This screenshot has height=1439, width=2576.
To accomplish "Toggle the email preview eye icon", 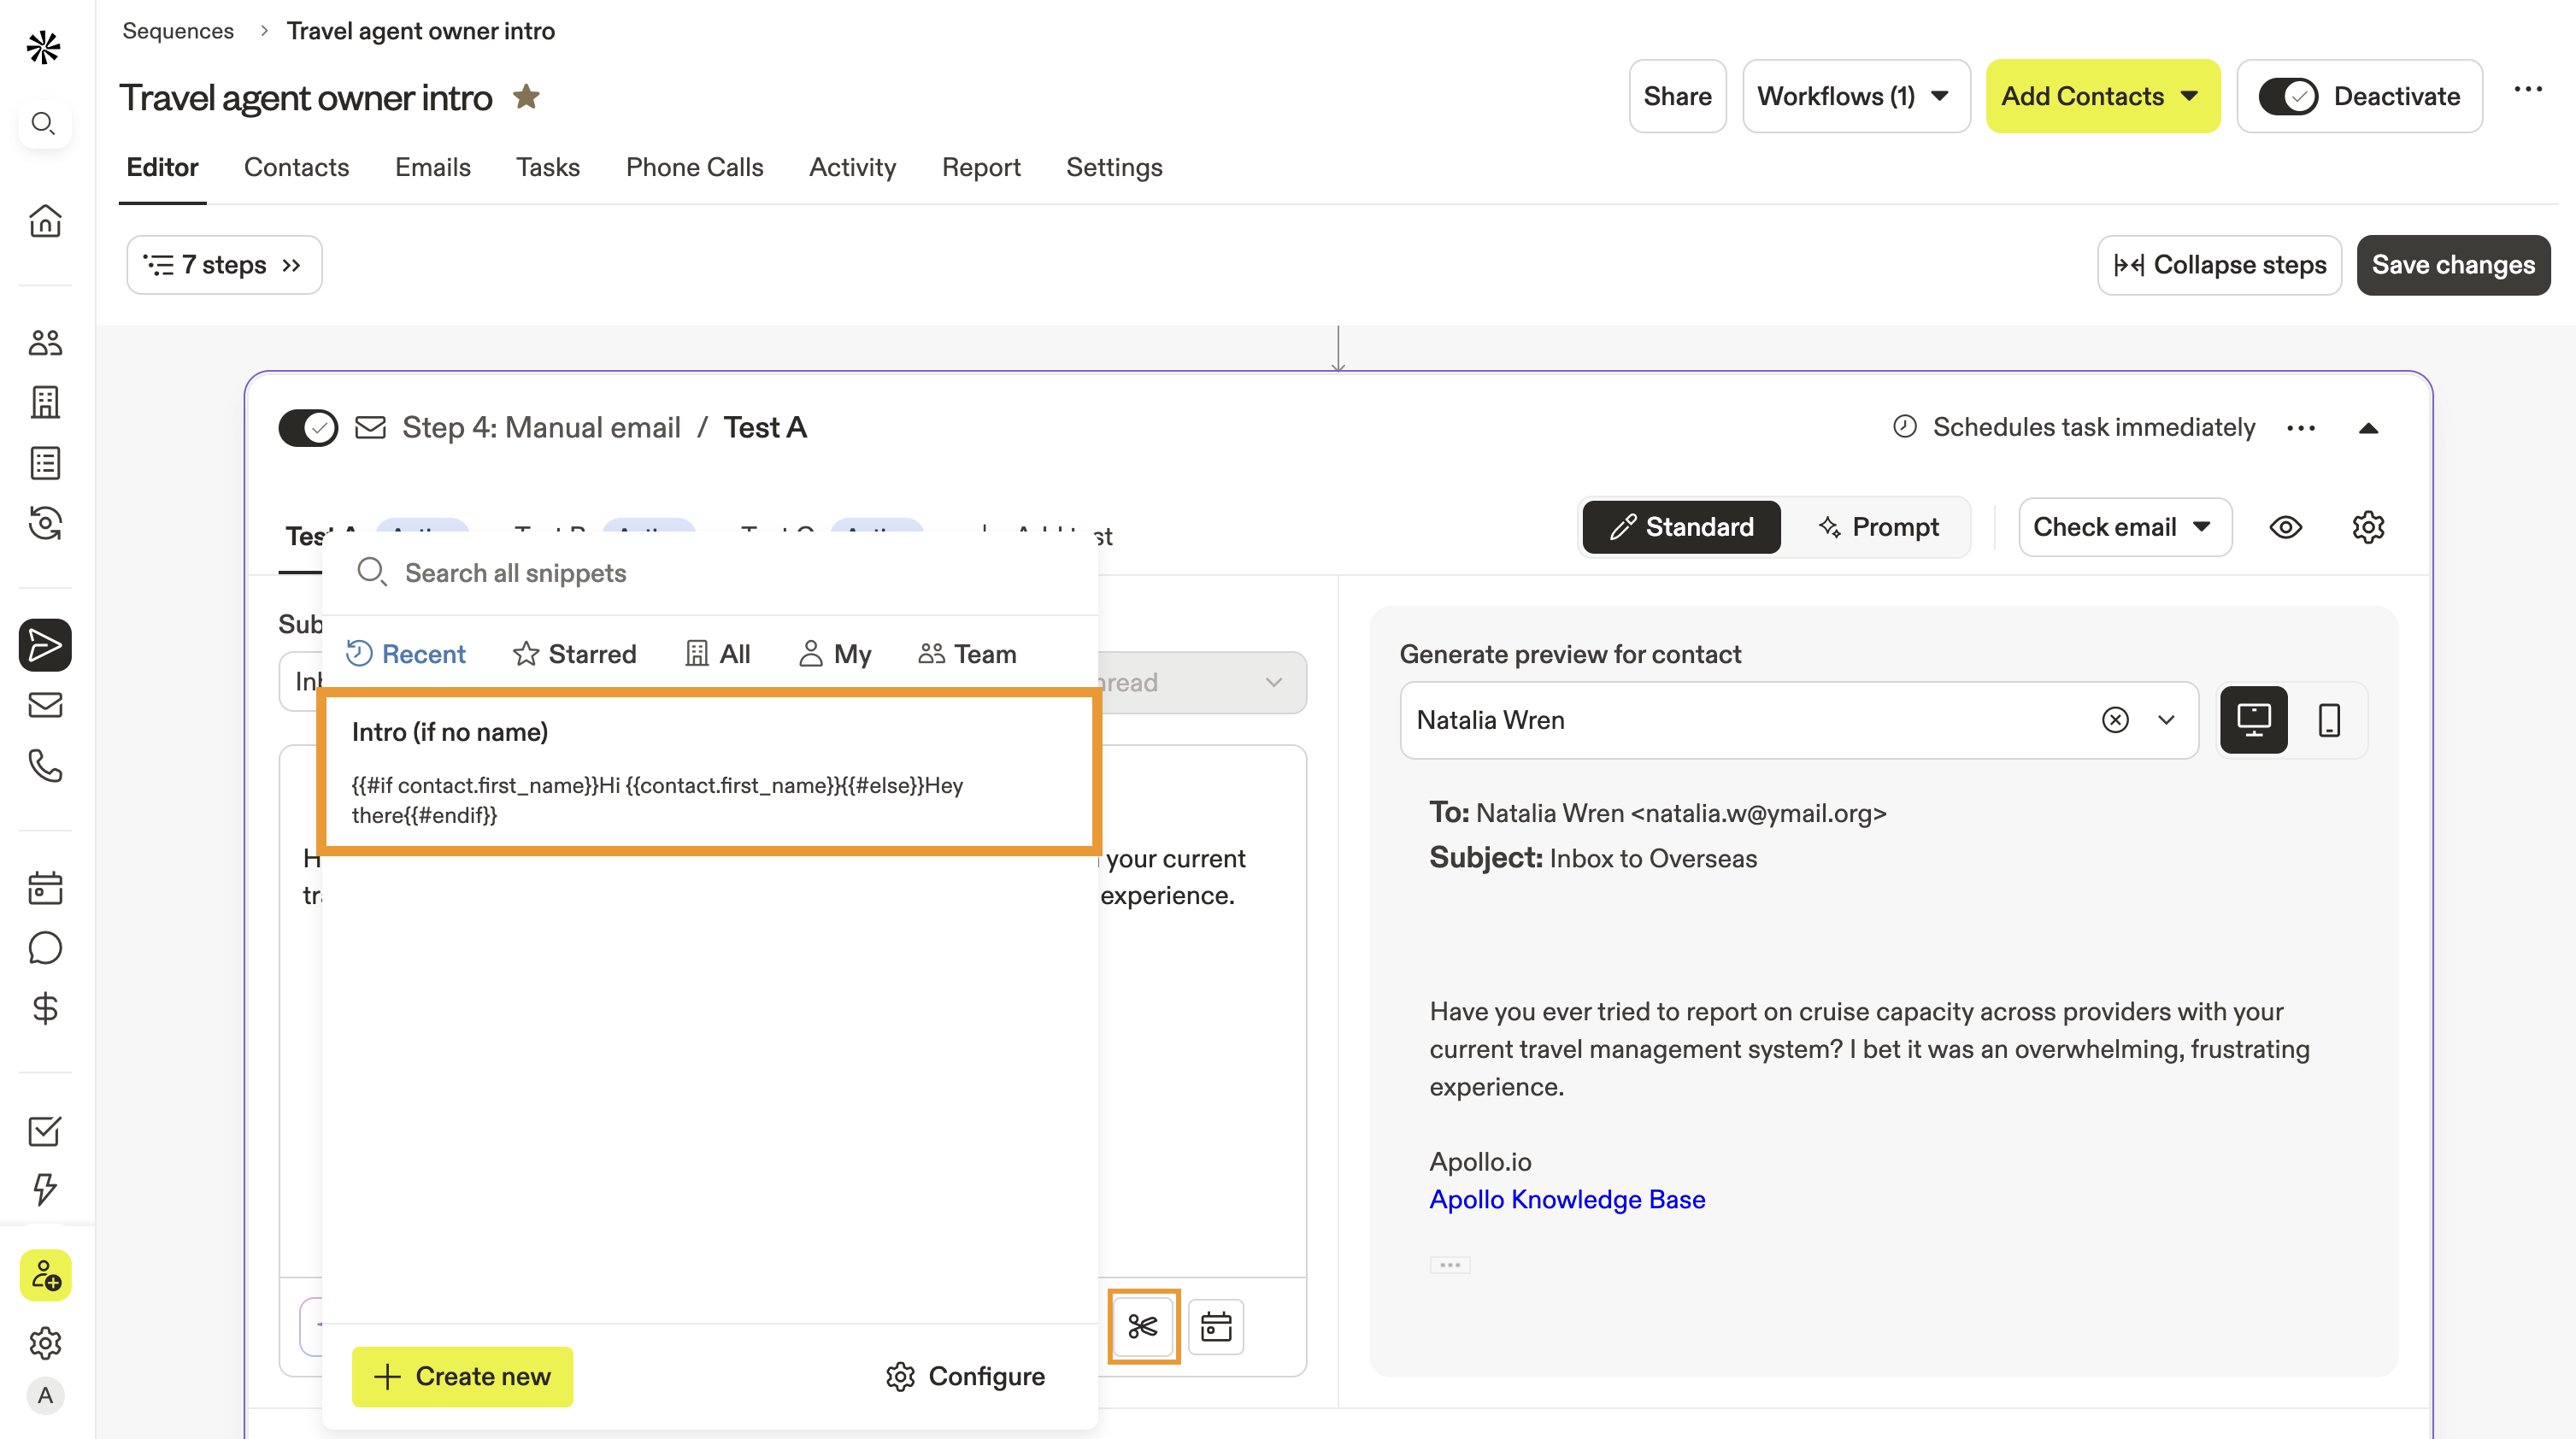I will [x=2286, y=527].
